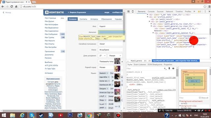Click the DevTools yellow warning counter

(199, 11)
